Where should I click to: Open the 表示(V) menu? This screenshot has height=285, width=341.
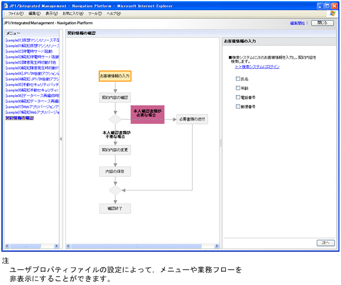click(x=51, y=13)
